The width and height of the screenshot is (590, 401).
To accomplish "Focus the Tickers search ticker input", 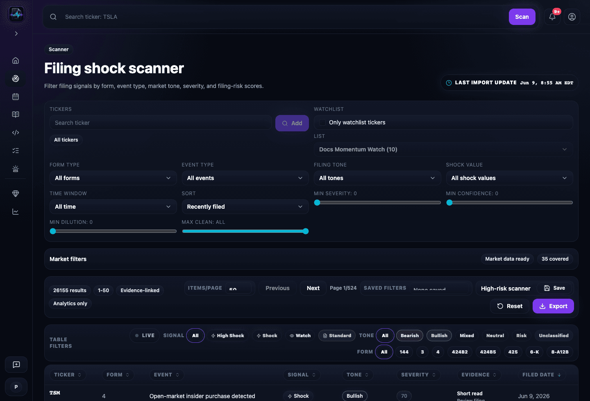I will [x=161, y=123].
